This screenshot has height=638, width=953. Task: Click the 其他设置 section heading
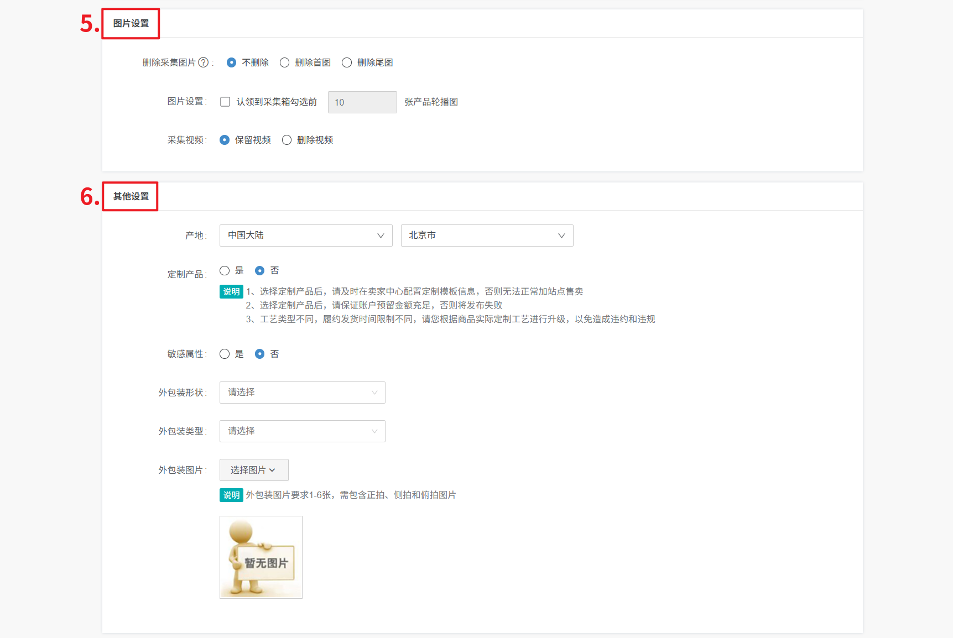pyautogui.click(x=131, y=196)
